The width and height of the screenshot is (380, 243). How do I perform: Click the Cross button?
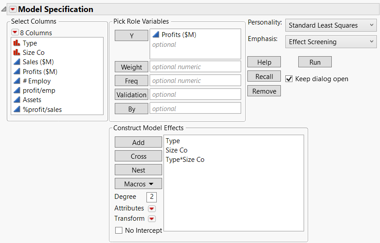(x=138, y=156)
